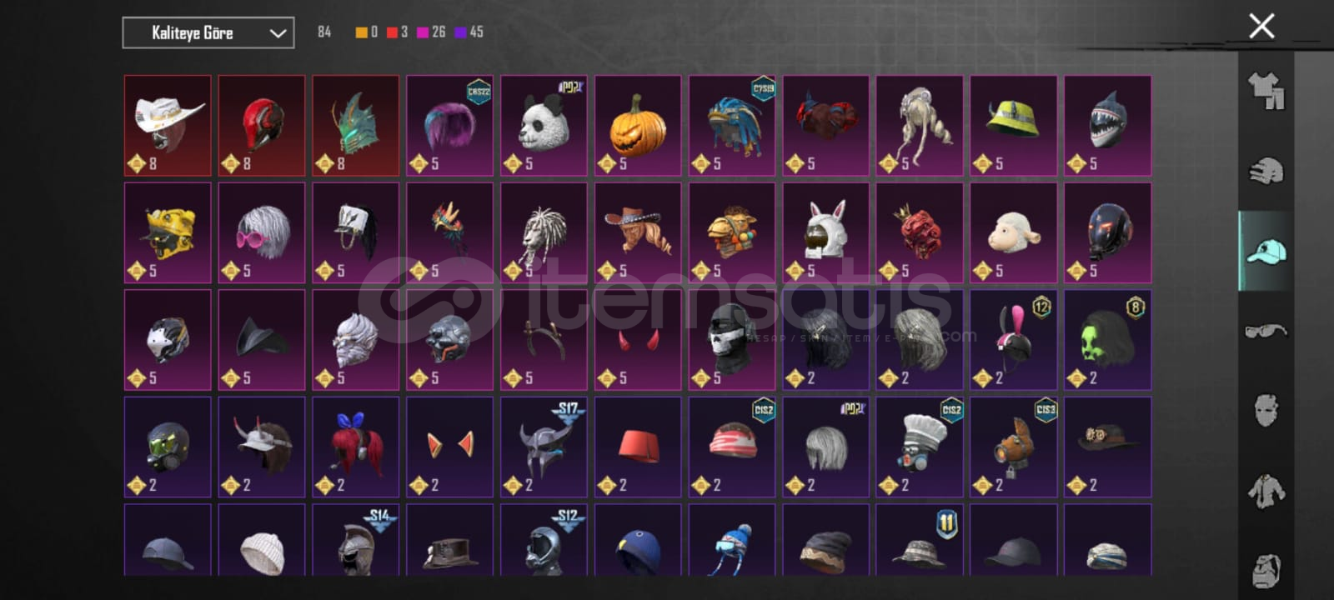Open the Kaliteye Göre sort dropdown
Screen dimensions: 1334x600
(x=208, y=32)
